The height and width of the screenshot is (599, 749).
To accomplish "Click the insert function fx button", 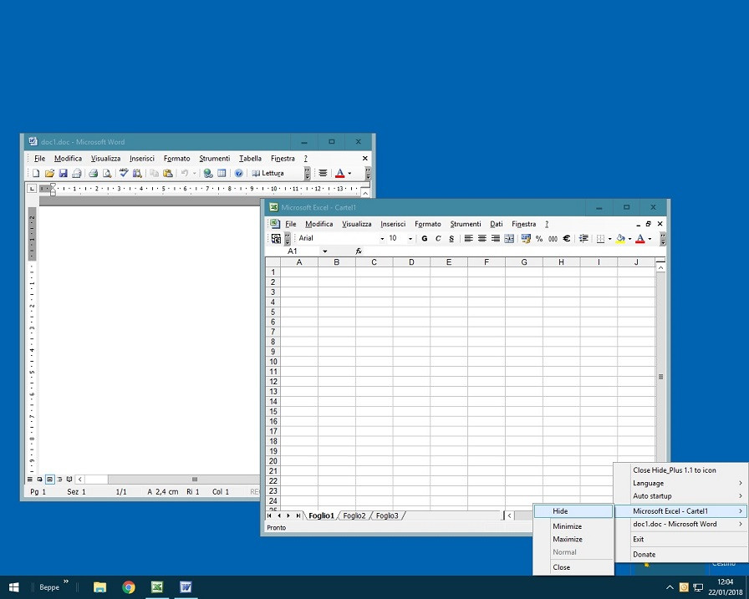I will (359, 251).
